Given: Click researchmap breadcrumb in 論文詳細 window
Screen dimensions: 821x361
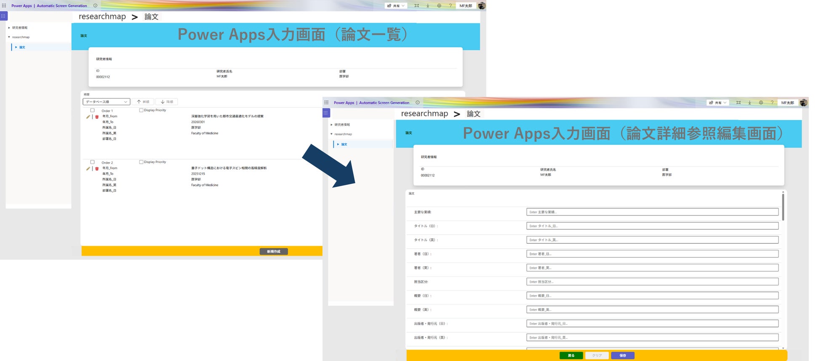Looking at the screenshot, I should (x=424, y=114).
